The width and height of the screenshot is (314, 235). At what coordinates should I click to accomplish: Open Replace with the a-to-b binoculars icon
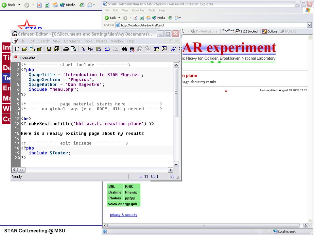click(132, 49)
